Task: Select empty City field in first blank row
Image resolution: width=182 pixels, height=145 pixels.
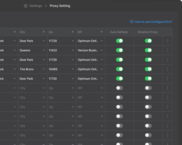Action: click(32, 88)
